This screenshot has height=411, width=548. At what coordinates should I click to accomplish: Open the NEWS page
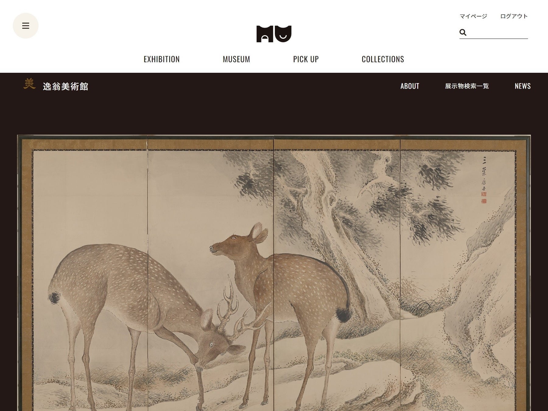[523, 86]
